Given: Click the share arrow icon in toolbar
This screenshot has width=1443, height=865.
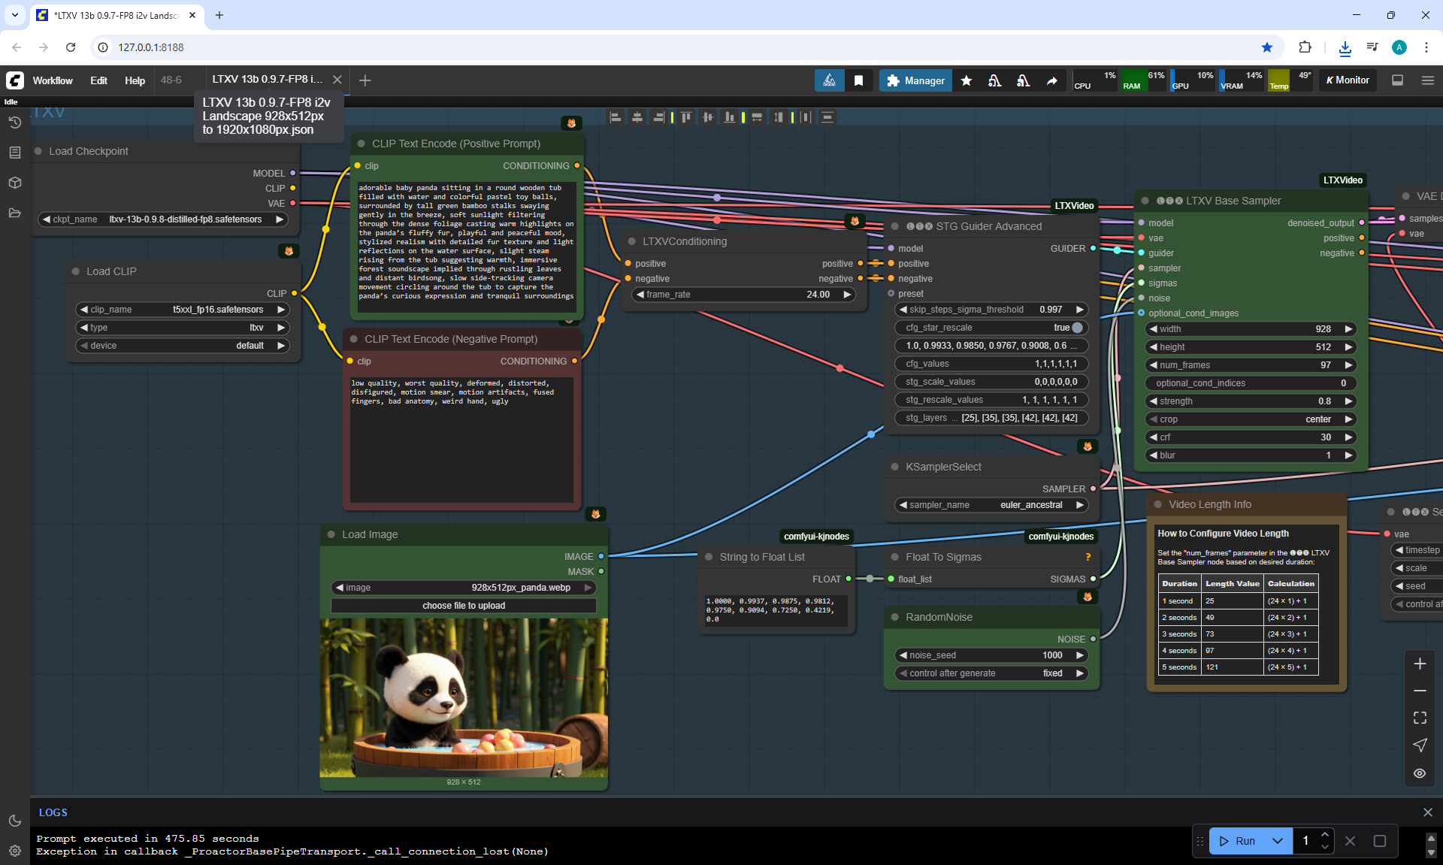Looking at the screenshot, I should (x=1051, y=80).
